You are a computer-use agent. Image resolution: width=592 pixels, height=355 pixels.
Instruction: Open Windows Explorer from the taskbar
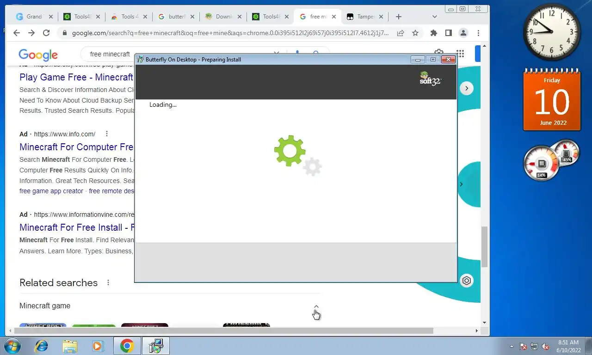point(70,346)
